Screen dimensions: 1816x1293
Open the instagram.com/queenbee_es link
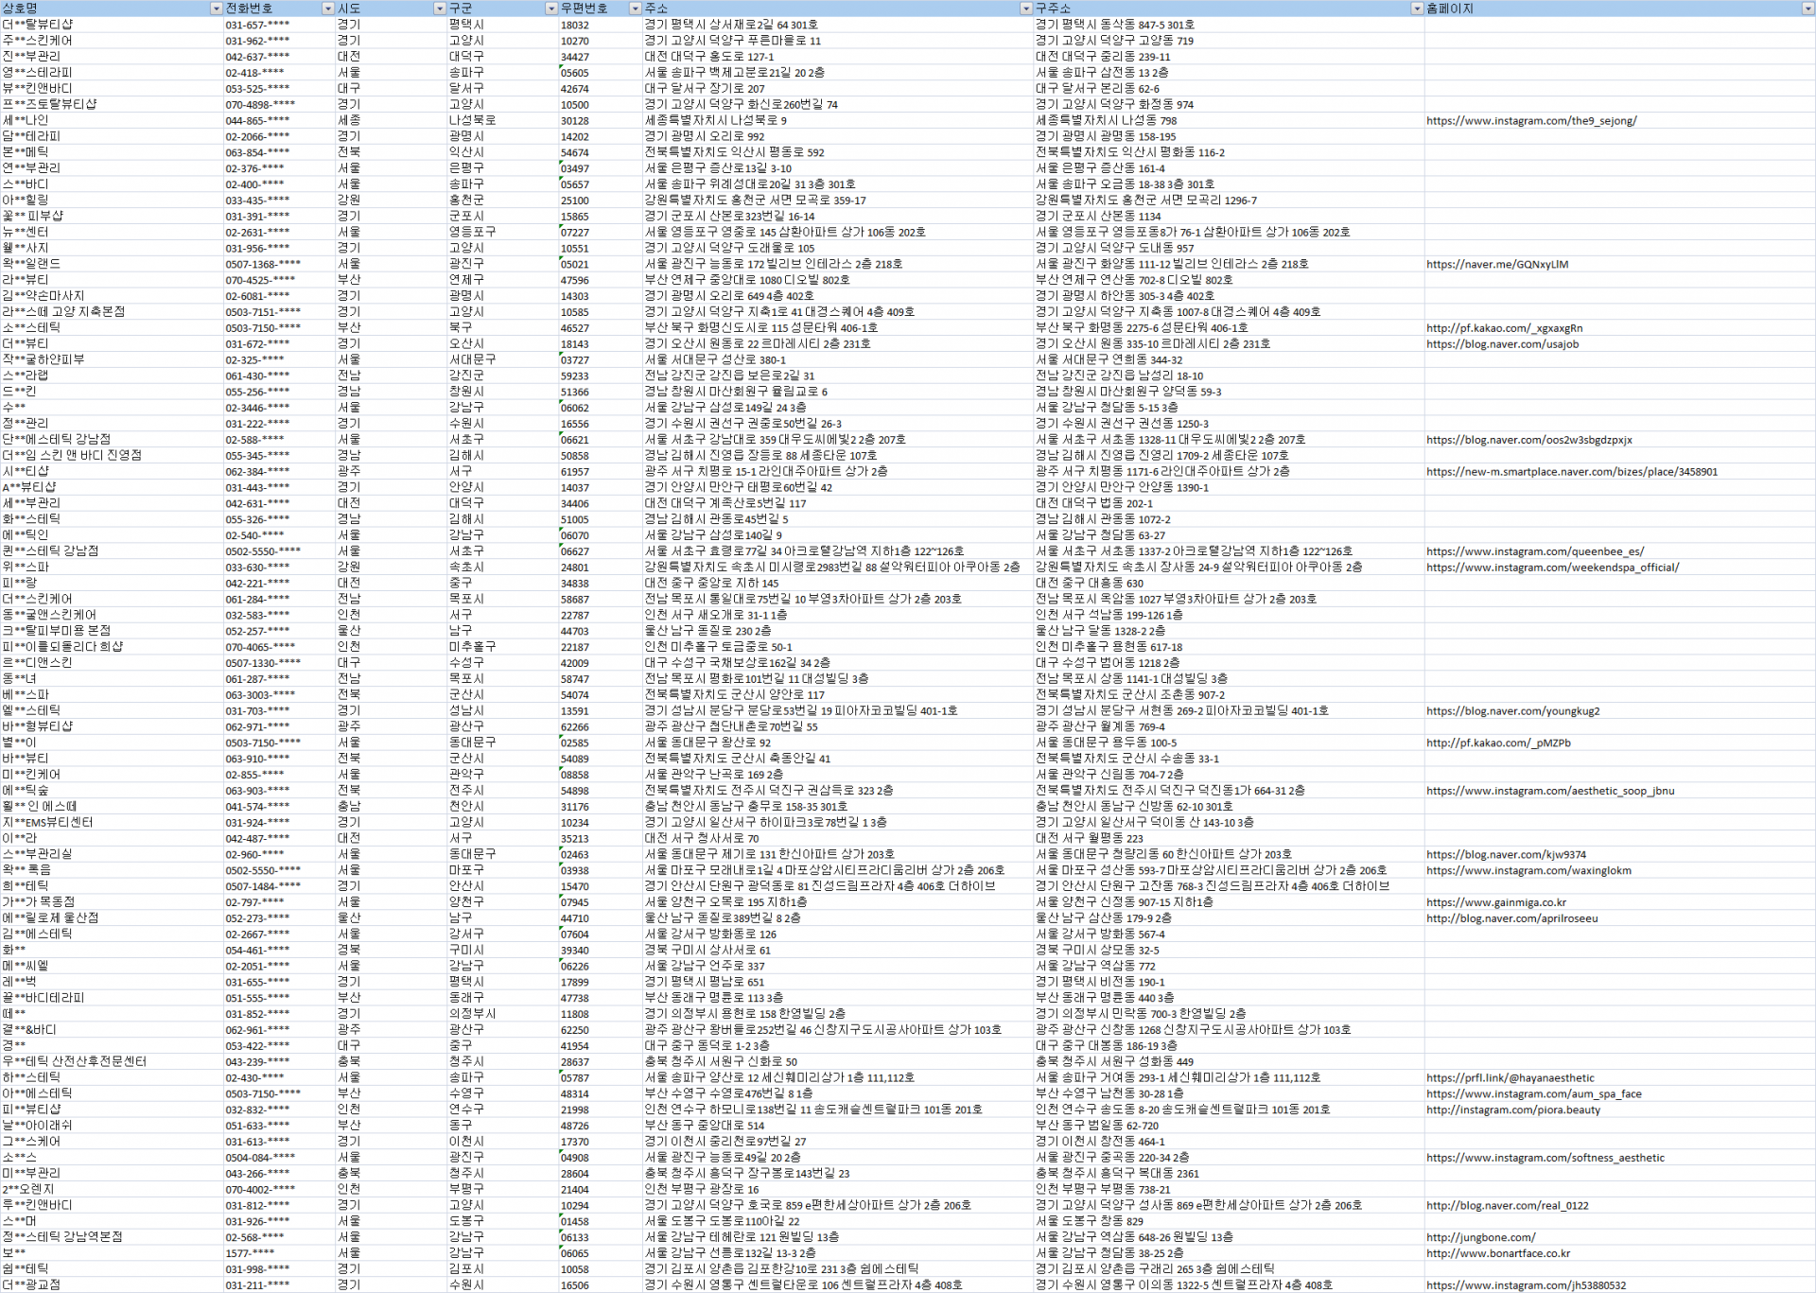[1534, 551]
